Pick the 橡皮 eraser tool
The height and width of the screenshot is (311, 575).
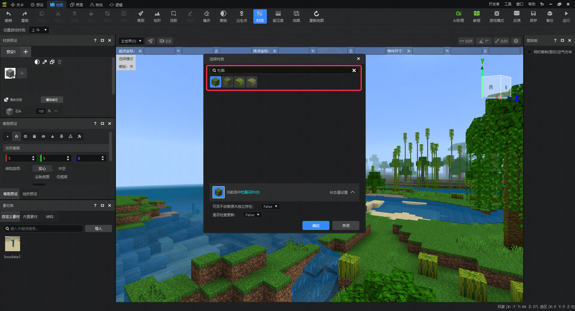click(206, 16)
